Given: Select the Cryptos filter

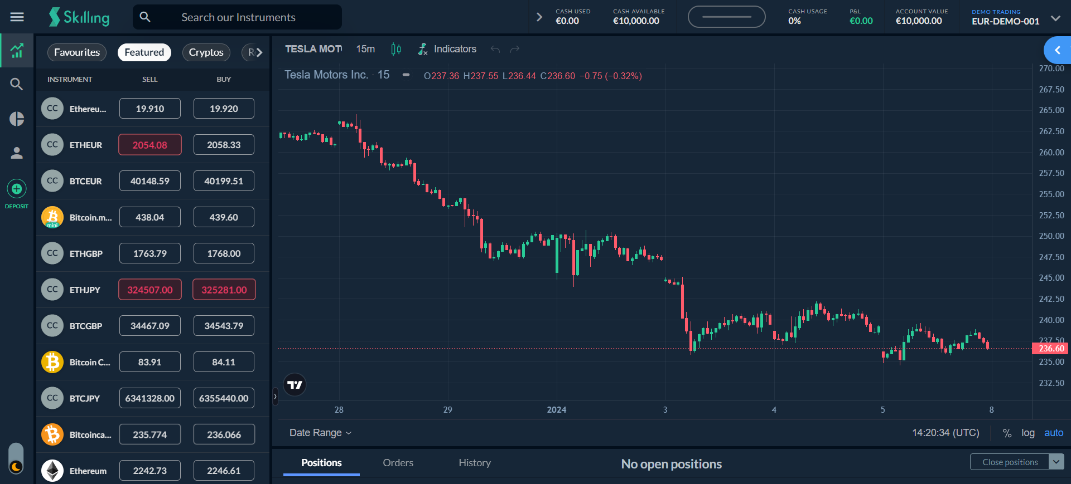Looking at the screenshot, I should click(206, 52).
